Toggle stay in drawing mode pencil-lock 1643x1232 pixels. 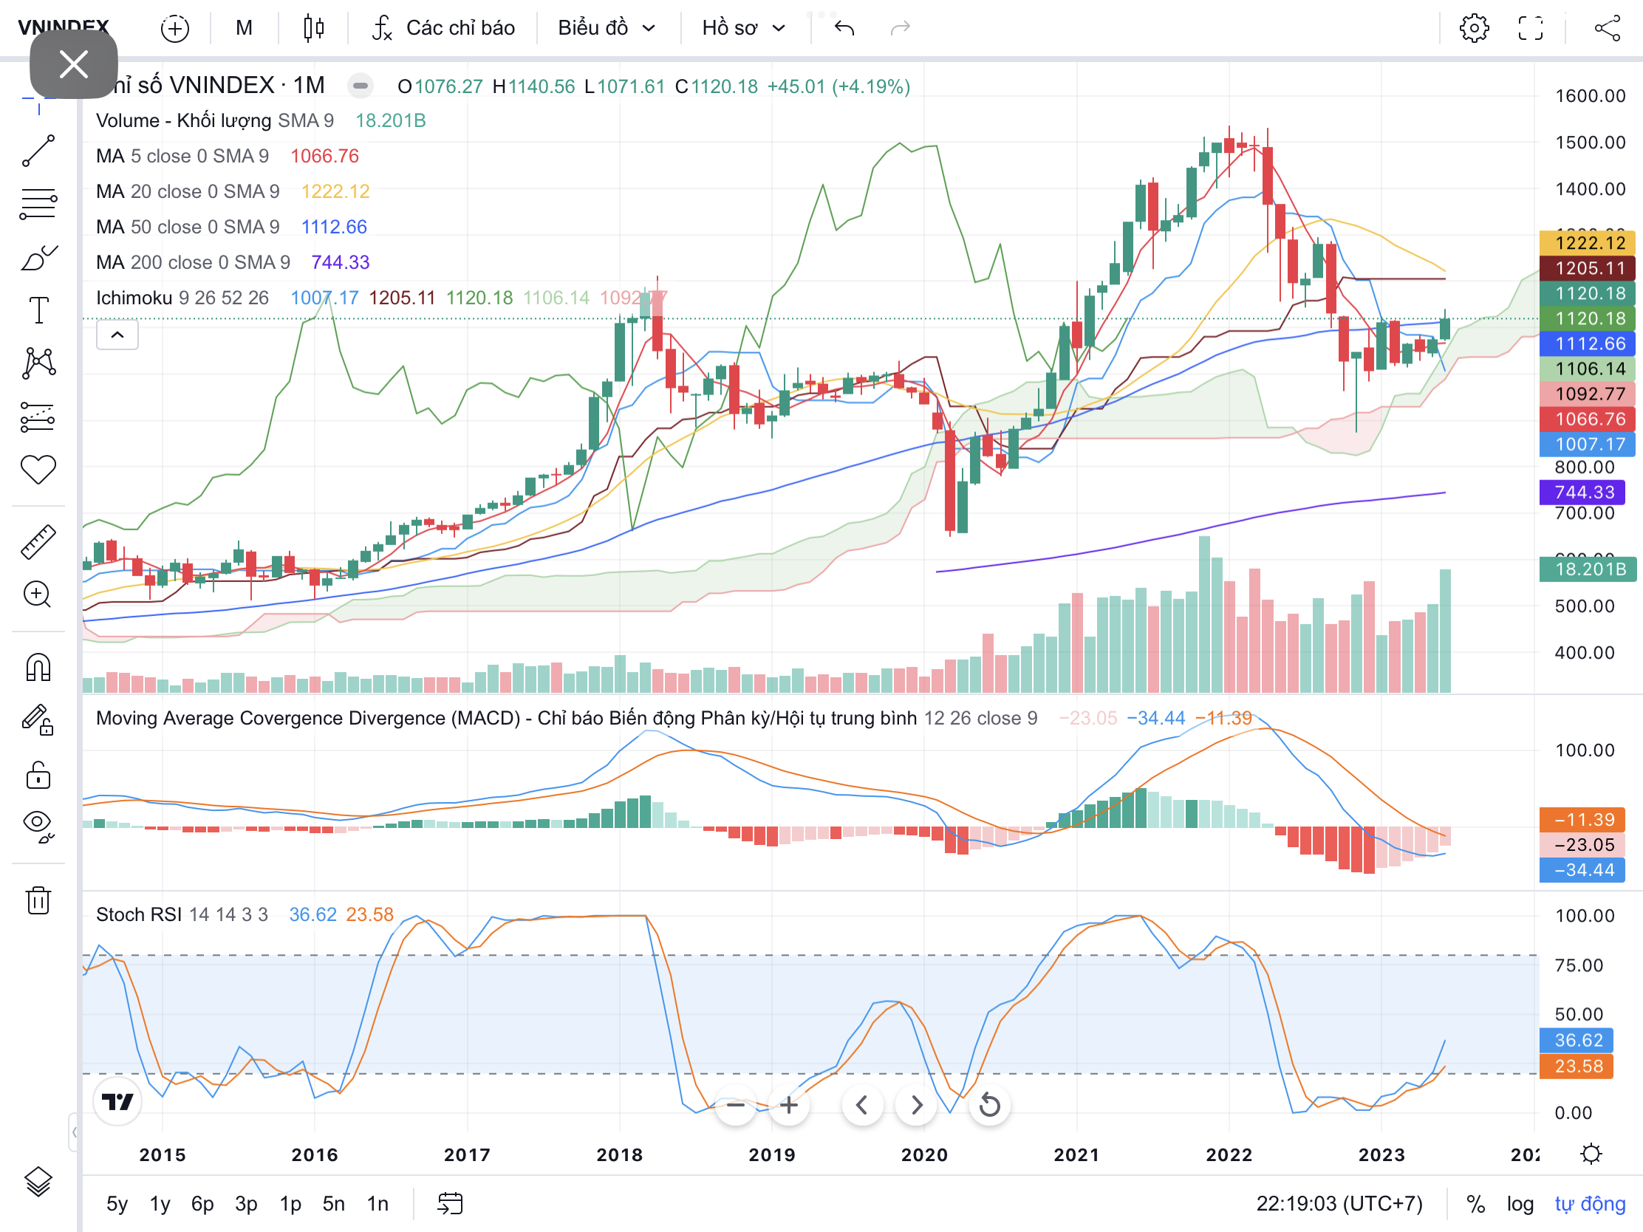click(38, 719)
